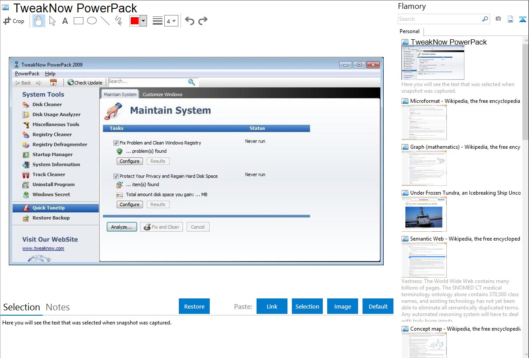This screenshot has width=529, height=358.
Task: Paste as Selection
Action: pos(307,306)
